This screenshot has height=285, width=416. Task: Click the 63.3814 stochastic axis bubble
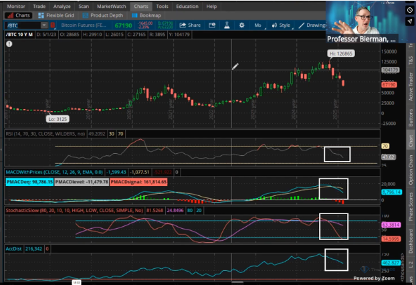coord(391,225)
